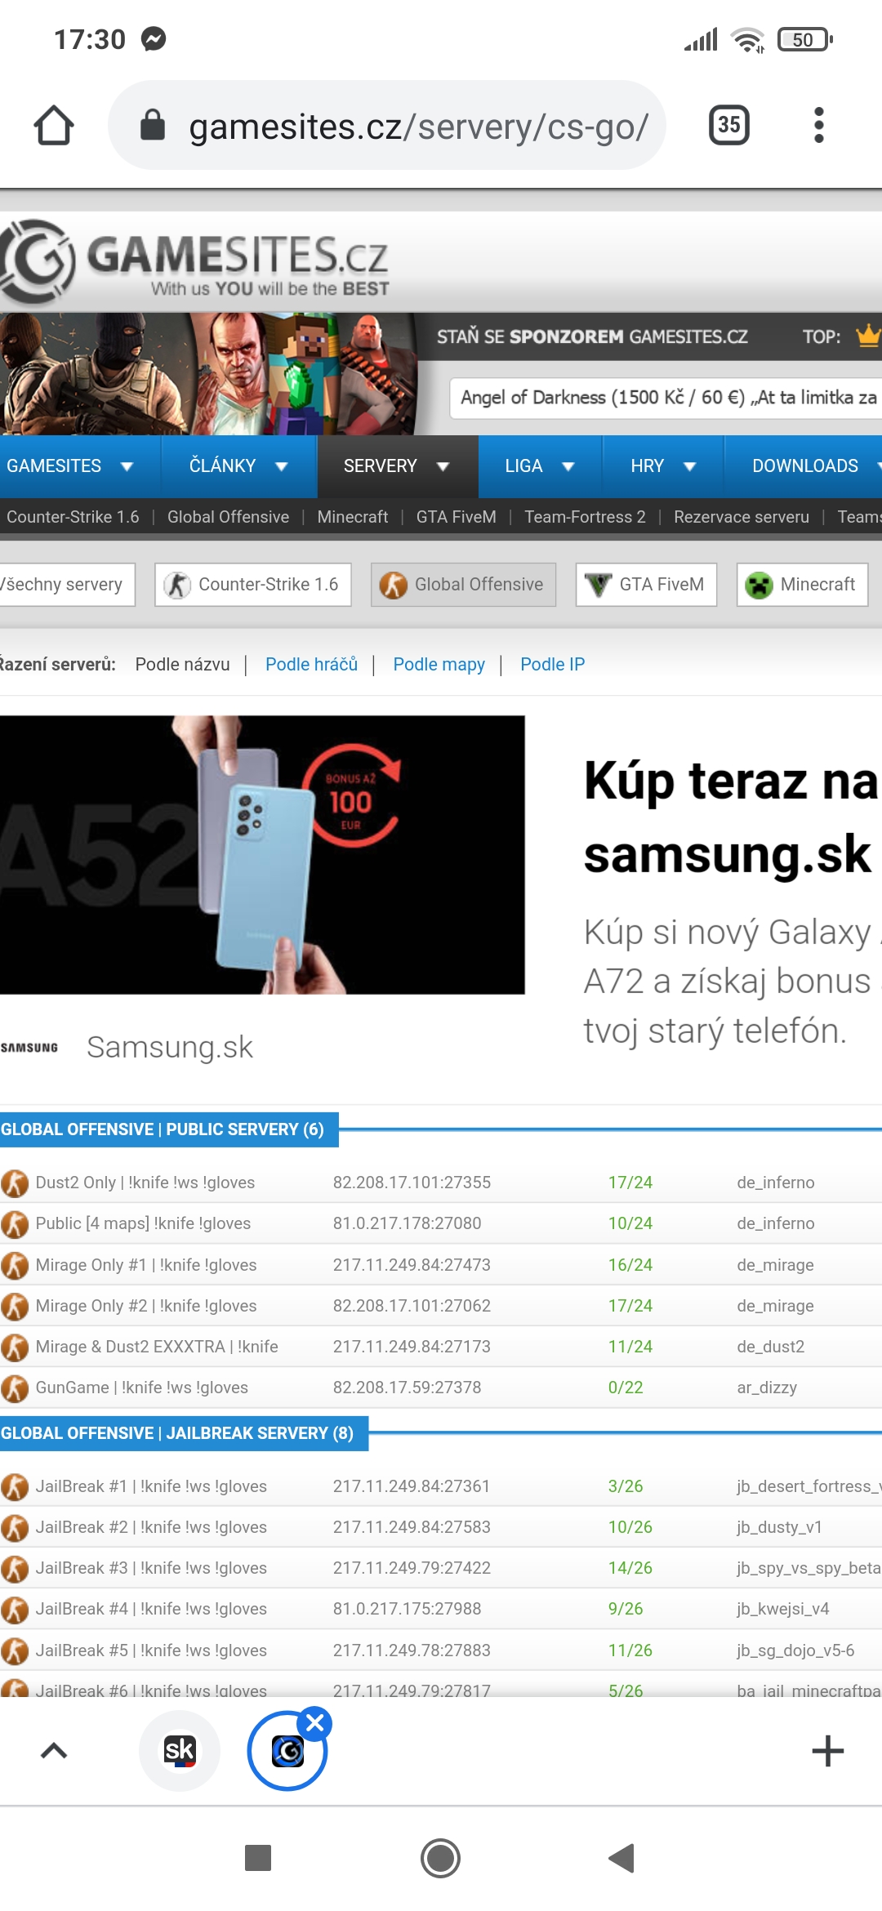The image size is (882, 1911).
Task: Open the browser three-dot menu
Action: click(x=818, y=125)
